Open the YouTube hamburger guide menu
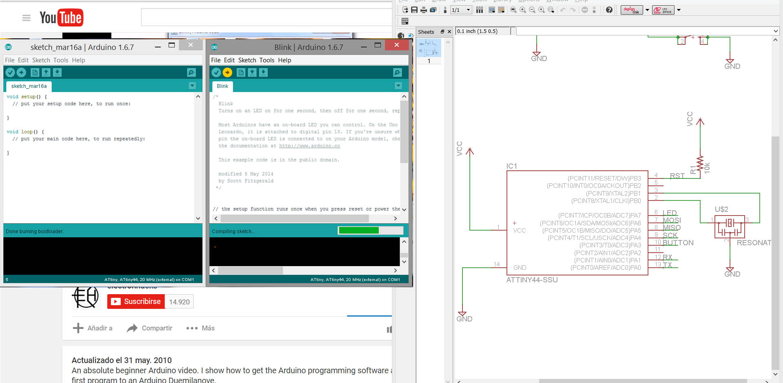The height and width of the screenshot is (383, 783). 27,18
